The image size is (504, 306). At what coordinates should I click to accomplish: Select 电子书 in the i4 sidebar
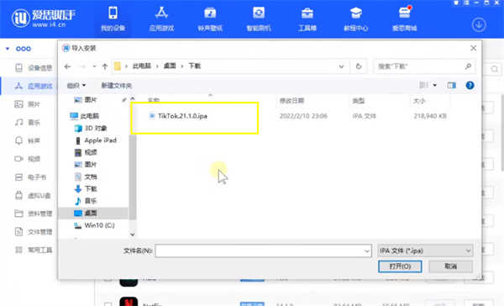click(x=31, y=177)
